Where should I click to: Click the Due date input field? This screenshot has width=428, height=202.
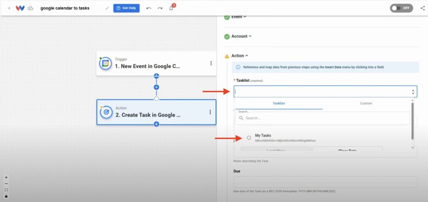click(x=325, y=182)
